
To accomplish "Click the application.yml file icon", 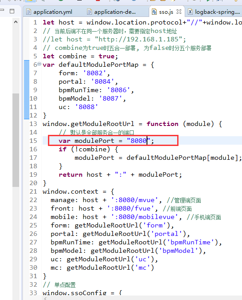I will (28, 12).
